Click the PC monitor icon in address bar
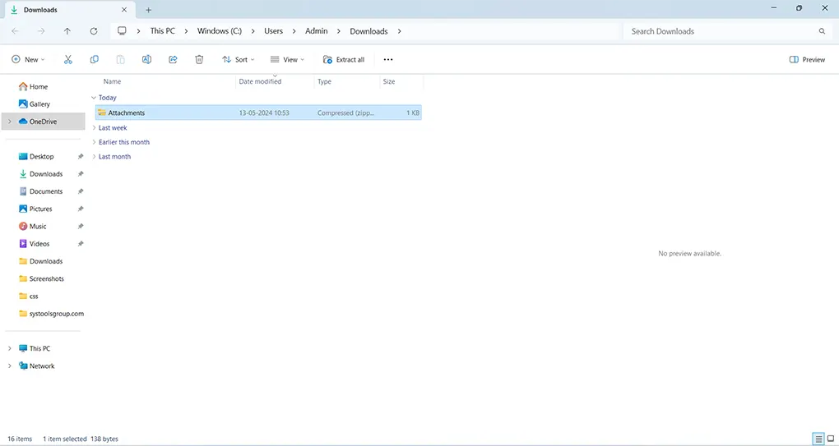This screenshot has width=839, height=446. click(x=122, y=31)
